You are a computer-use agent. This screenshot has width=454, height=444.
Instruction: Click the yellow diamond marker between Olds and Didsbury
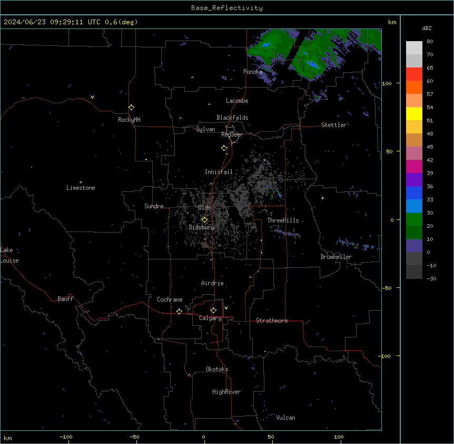204,220
